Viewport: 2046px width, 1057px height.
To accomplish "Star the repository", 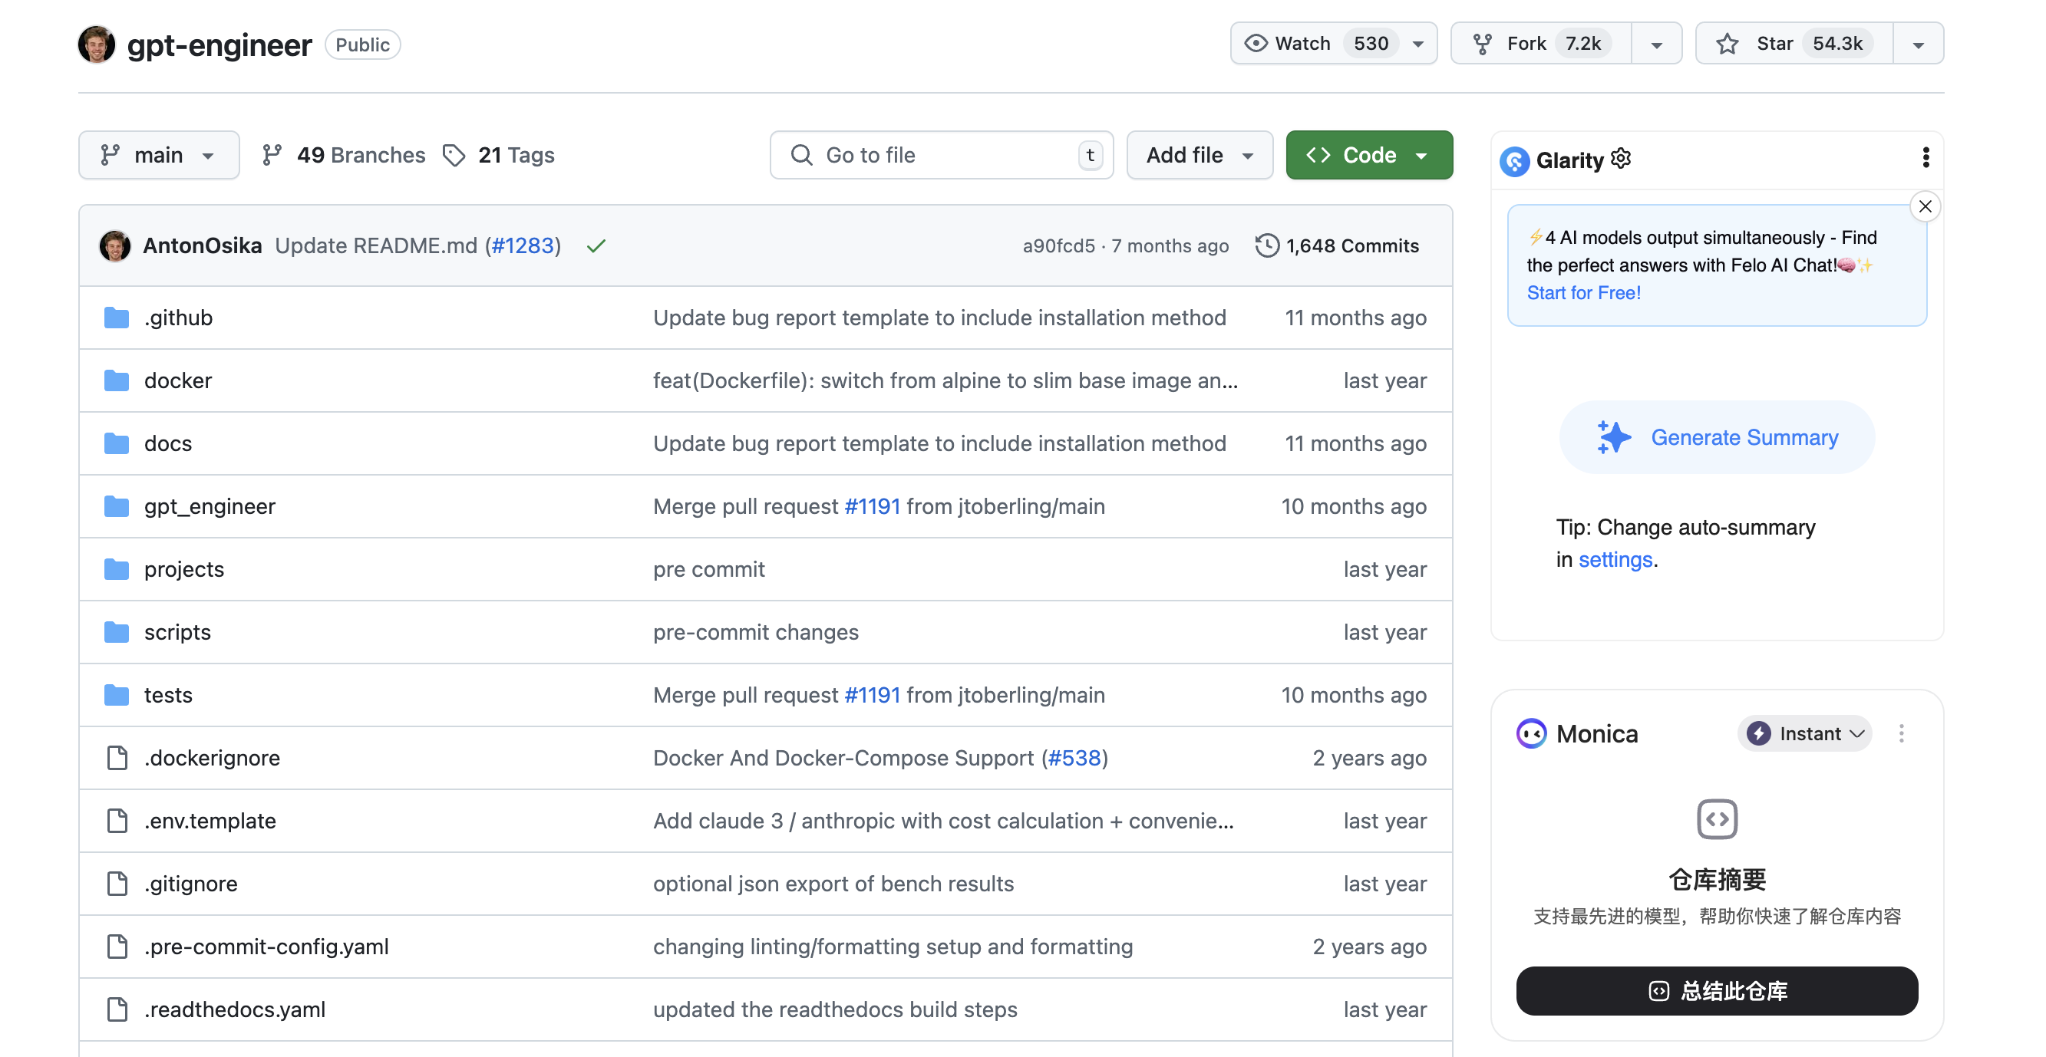I will 1794,43.
